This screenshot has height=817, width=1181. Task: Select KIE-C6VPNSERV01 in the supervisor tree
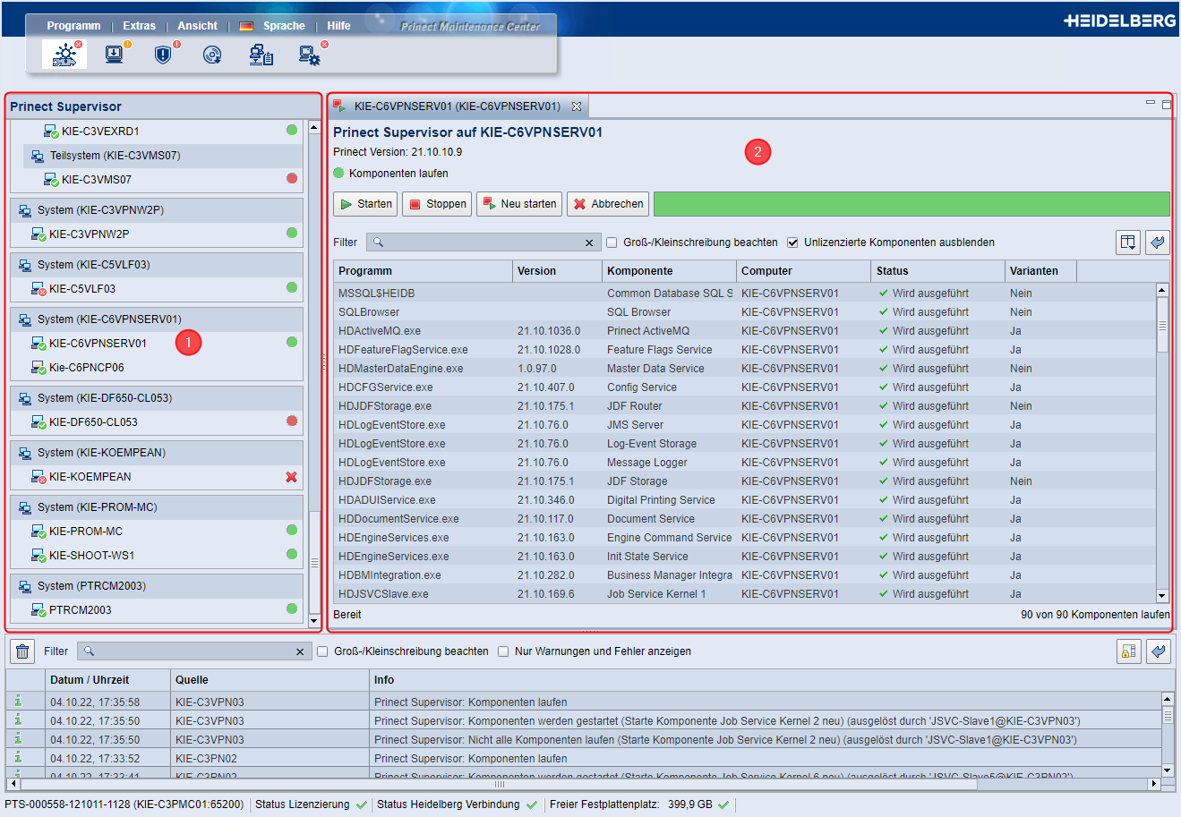click(x=98, y=344)
